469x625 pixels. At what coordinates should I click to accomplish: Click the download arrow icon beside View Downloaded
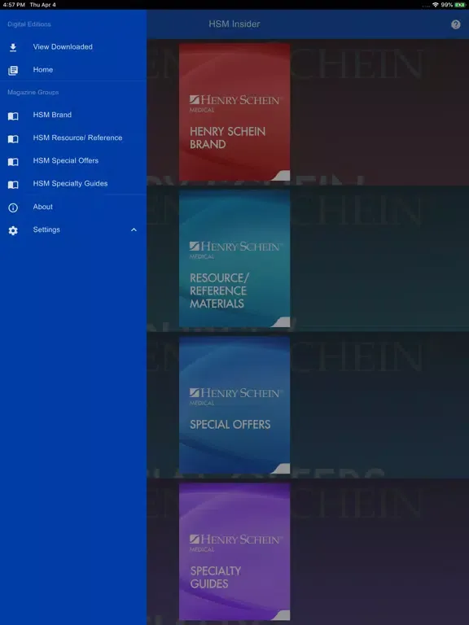tap(13, 47)
